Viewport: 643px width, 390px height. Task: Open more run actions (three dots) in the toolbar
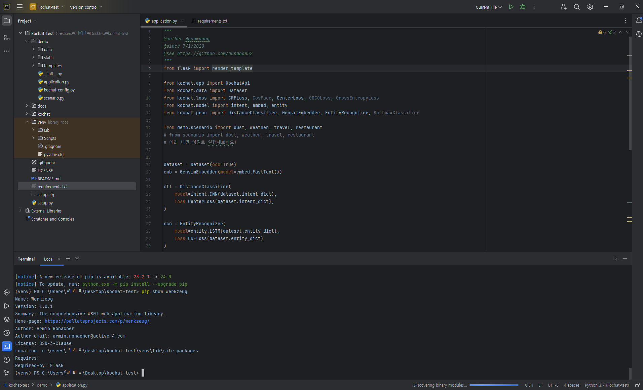534,7
